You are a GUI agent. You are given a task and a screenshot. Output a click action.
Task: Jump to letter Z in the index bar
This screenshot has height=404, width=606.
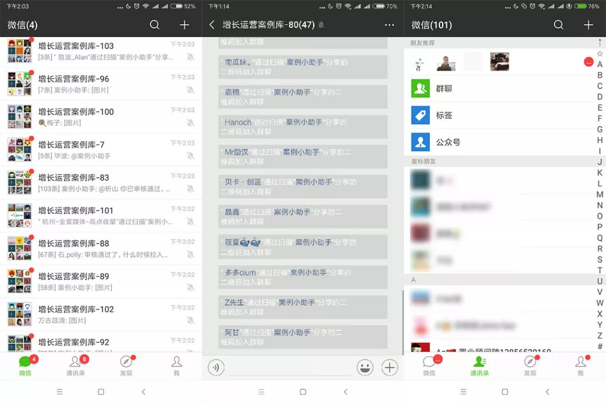click(x=600, y=336)
